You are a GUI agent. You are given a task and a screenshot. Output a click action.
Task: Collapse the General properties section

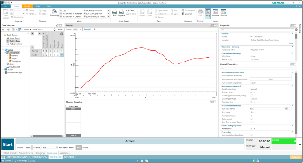(x=292, y=33)
